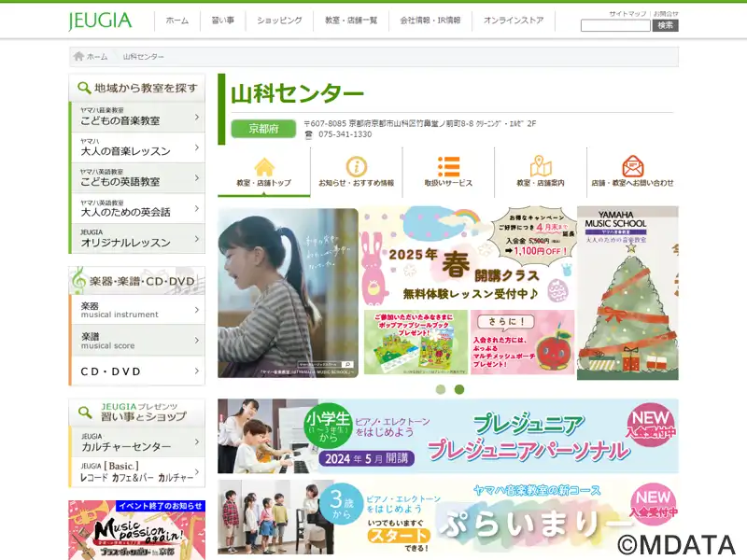Click the magnifier icon beside 地域から教室を探す
Viewport: 747px width, 560px height.
tap(84, 88)
